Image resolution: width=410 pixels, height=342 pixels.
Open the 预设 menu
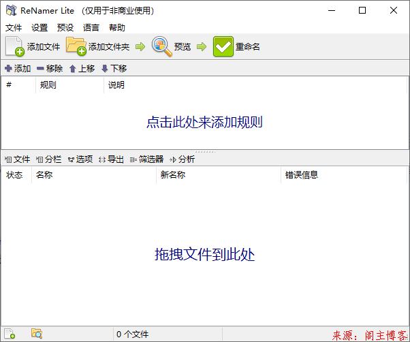click(65, 27)
